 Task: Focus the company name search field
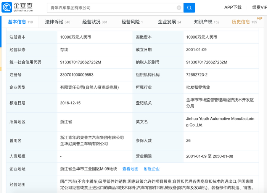[x=111, y=8]
